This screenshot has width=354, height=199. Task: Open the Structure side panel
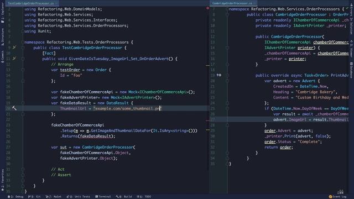[x=2, y=37]
